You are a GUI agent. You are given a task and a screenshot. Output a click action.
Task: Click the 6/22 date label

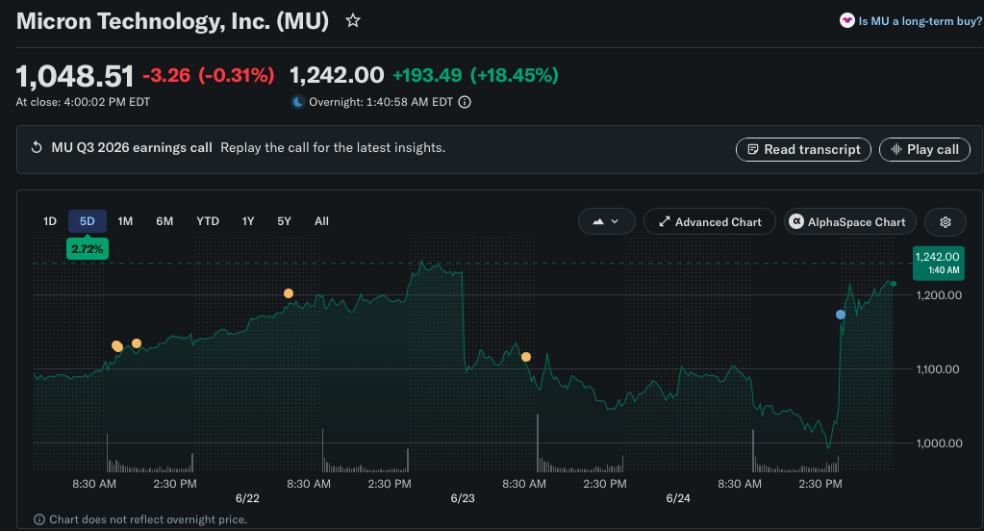247,498
